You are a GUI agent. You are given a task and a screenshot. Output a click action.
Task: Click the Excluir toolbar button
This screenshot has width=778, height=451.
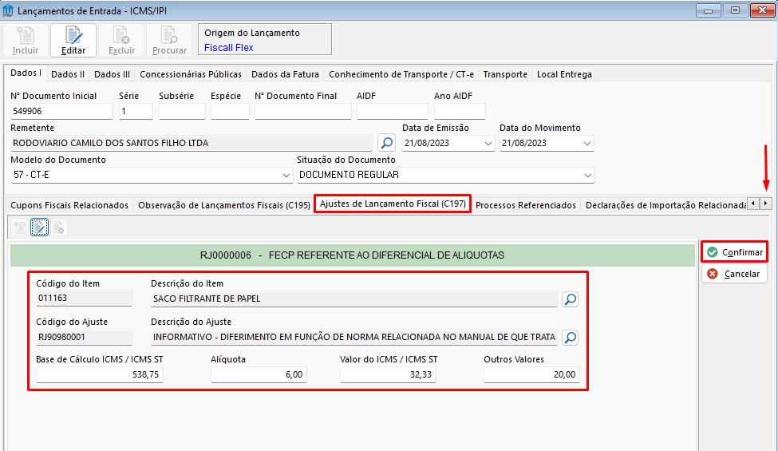(x=121, y=40)
